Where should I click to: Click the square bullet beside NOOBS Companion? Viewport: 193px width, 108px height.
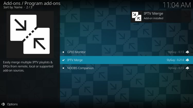[x=63, y=68]
